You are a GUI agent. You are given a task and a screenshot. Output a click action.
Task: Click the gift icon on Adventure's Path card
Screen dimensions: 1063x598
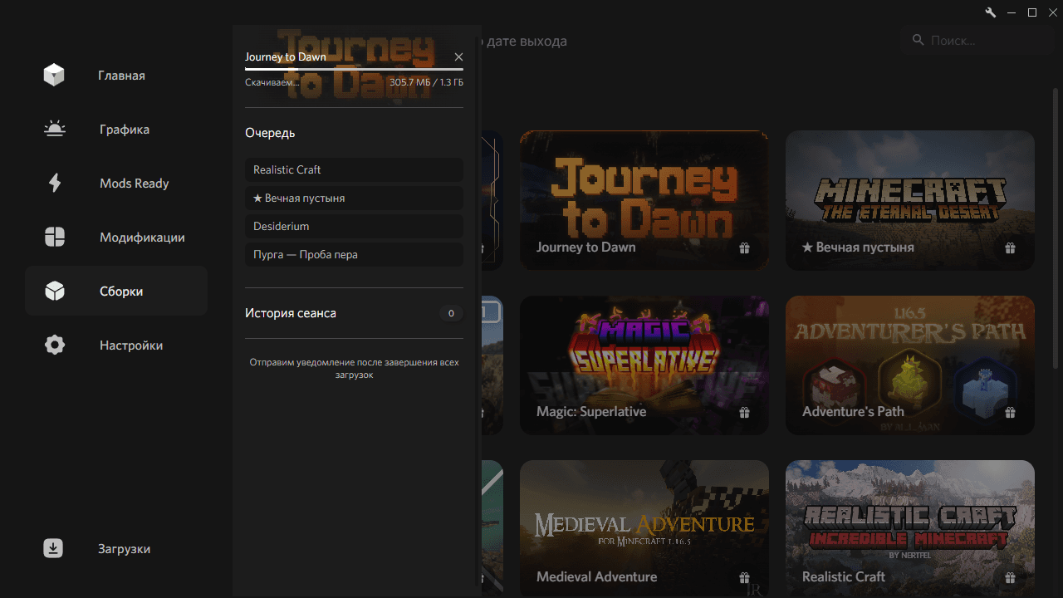click(x=1010, y=412)
